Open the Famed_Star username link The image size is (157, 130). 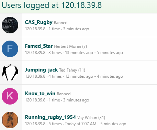pyautogui.click(x=39, y=46)
